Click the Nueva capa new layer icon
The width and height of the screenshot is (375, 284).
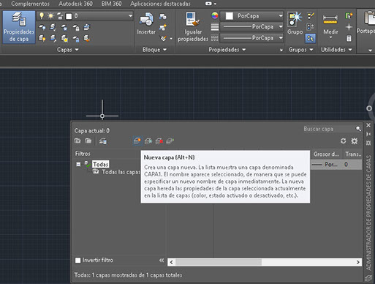[x=137, y=141]
